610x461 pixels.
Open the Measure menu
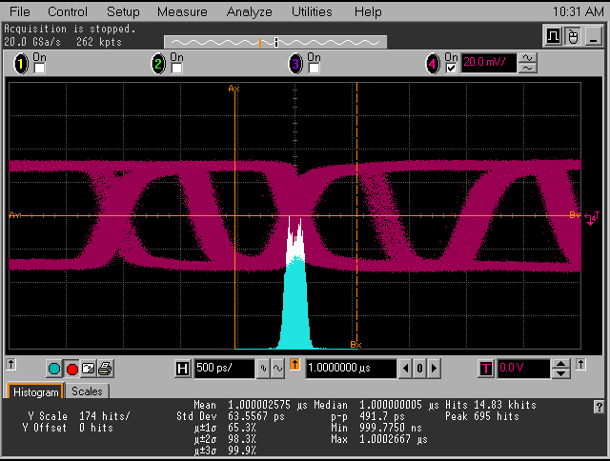coord(182,11)
